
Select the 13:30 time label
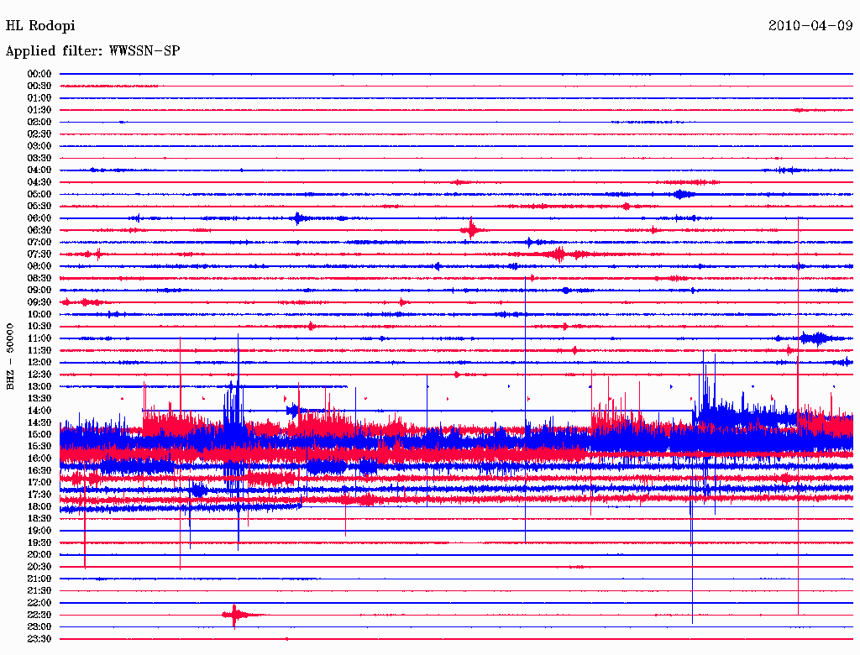tap(39, 399)
